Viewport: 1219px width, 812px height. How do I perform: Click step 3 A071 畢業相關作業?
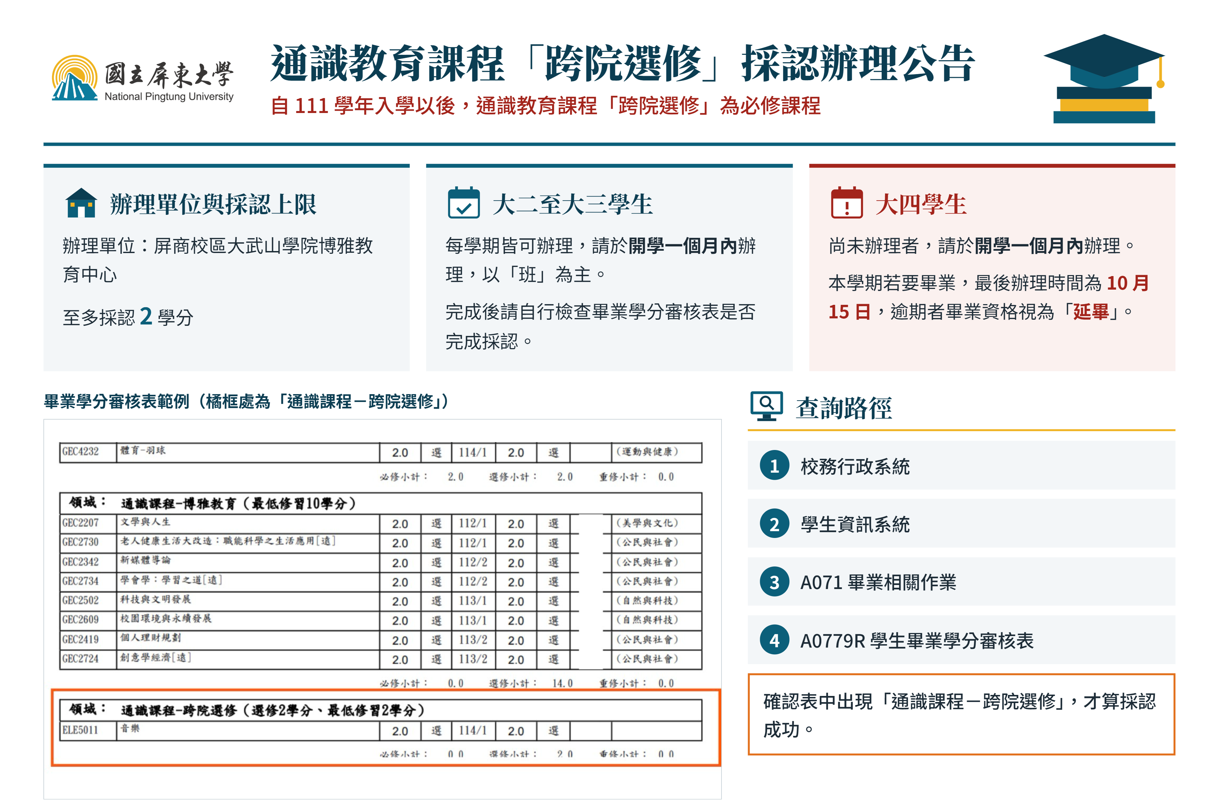coord(961,582)
